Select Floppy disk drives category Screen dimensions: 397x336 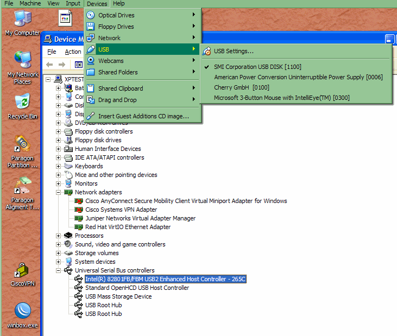[x=98, y=140]
